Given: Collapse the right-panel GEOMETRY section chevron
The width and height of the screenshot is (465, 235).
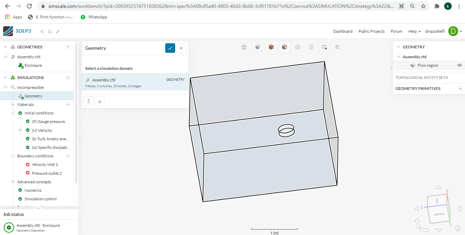Looking at the screenshot, I should tap(398, 47).
